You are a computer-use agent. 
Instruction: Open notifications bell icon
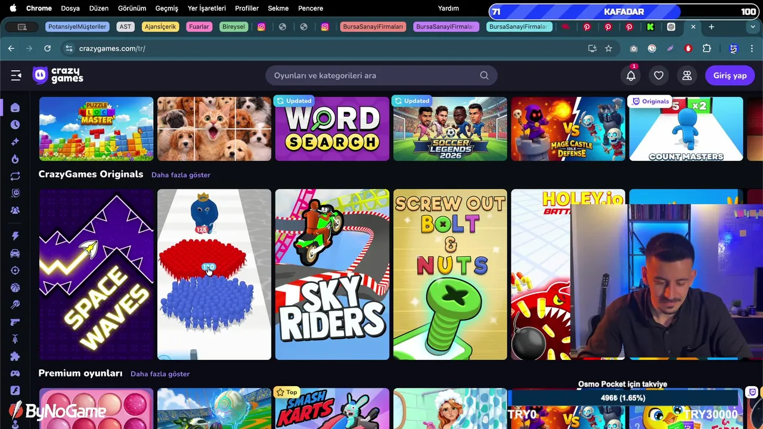[631, 76]
